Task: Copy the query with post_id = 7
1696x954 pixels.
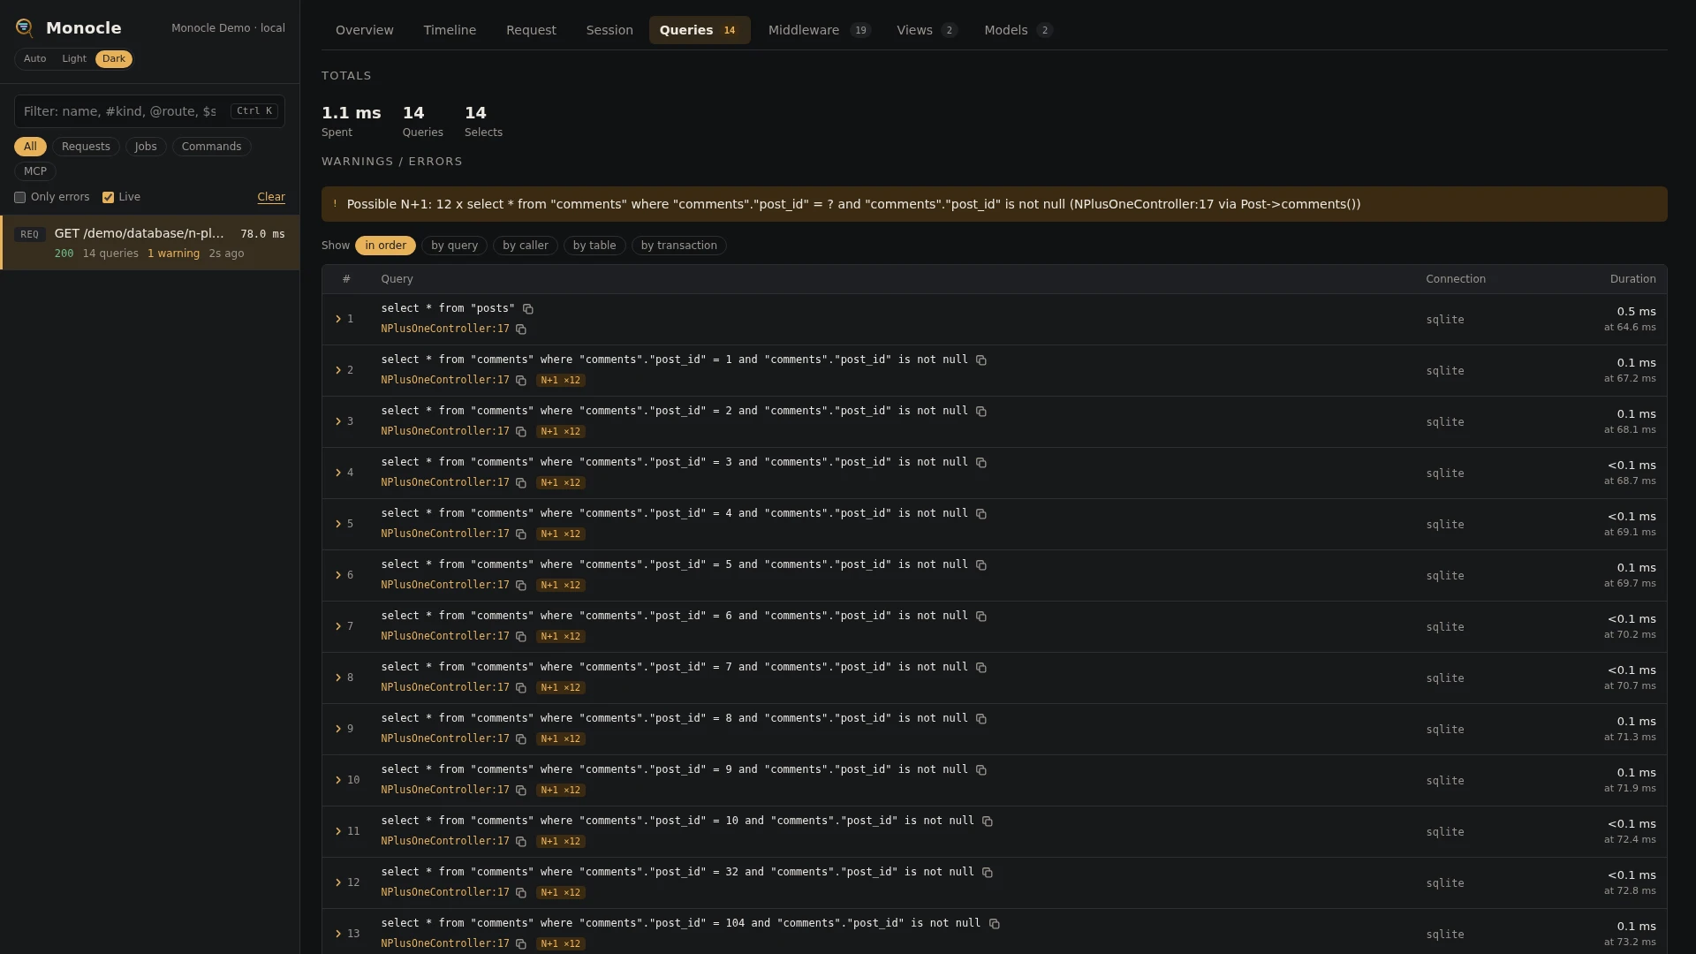Action: pos(981,668)
